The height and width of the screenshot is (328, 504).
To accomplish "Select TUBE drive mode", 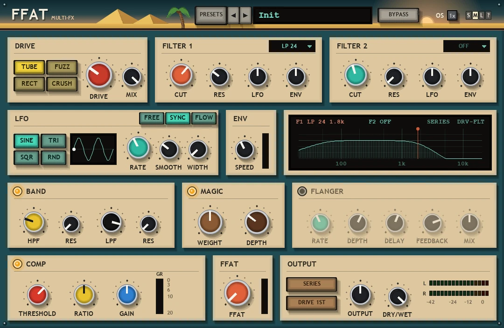I will 29,67.
